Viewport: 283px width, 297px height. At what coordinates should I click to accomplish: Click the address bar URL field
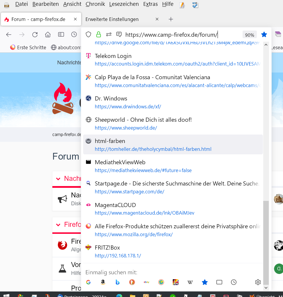coord(172,35)
